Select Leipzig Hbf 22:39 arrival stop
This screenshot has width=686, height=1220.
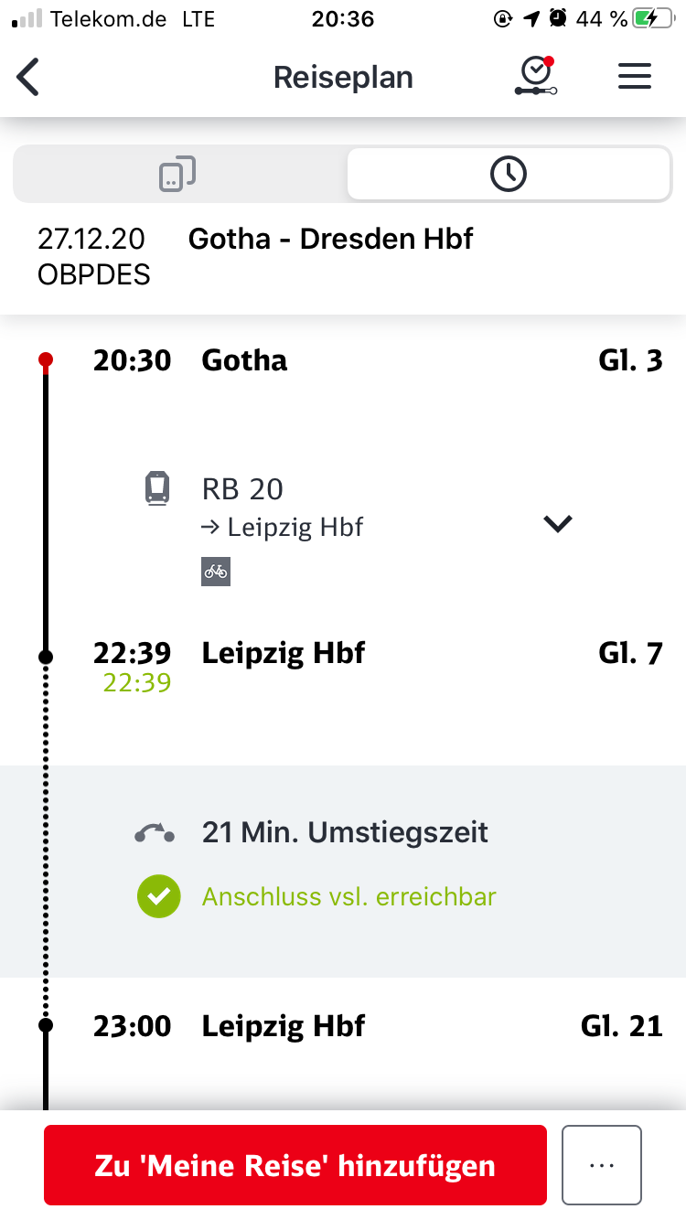coord(283,653)
